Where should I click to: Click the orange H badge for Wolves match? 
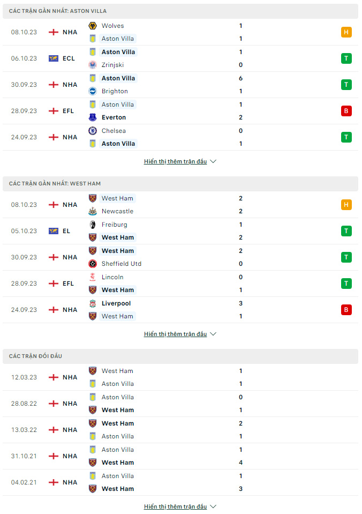(346, 32)
